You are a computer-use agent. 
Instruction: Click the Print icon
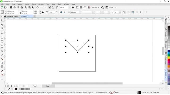point(22,7)
